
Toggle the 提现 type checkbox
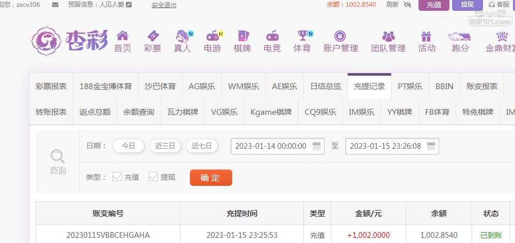153,177
